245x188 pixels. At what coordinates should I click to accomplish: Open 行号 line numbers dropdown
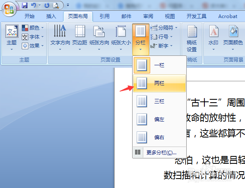(161, 37)
